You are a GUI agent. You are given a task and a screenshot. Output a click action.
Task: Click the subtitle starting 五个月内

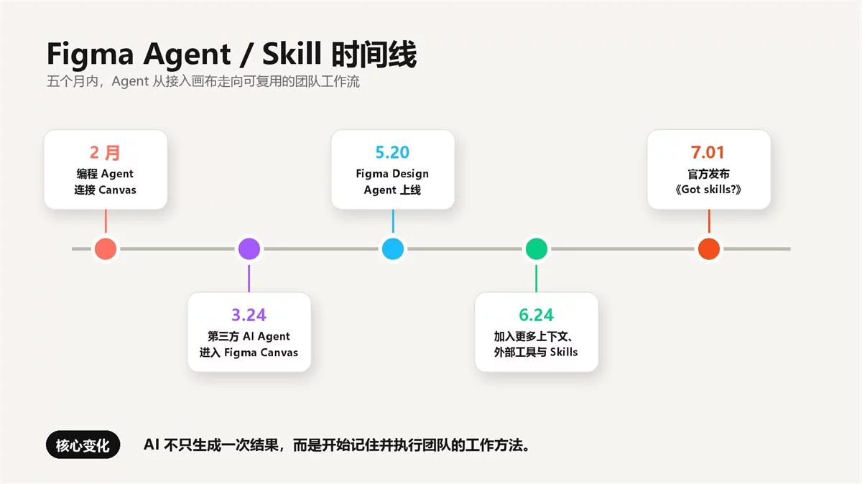coord(203,82)
